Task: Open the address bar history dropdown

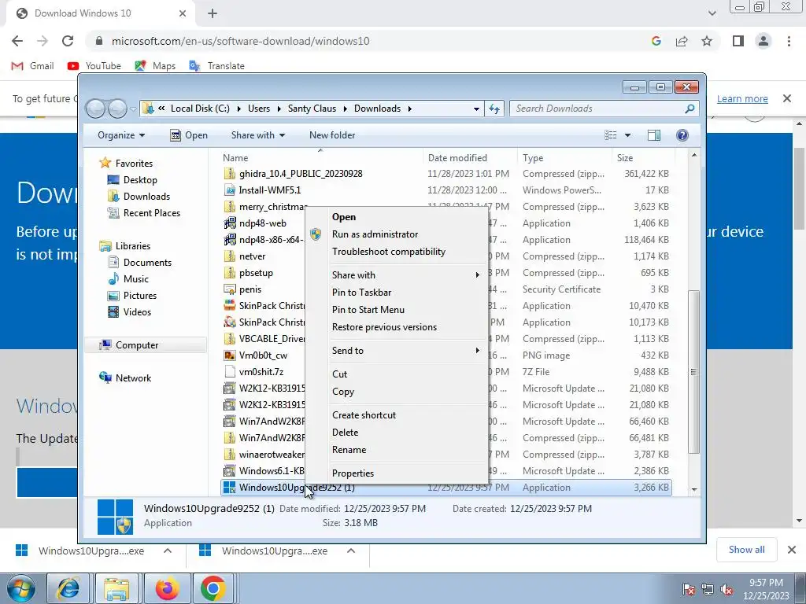Action: (476, 109)
